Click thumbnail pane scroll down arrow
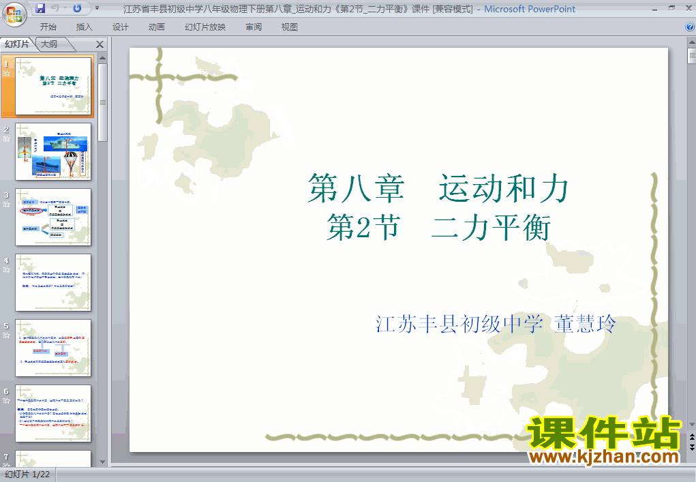 pyautogui.click(x=102, y=462)
